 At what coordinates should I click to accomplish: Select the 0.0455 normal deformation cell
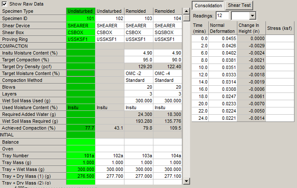tap(222, 38)
